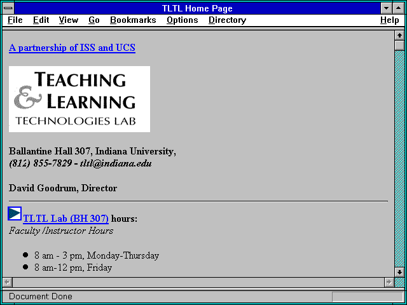407x305 pixels.
Task: Click the horizontal scrollbar track
Action: pyautogui.click(x=198, y=282)
